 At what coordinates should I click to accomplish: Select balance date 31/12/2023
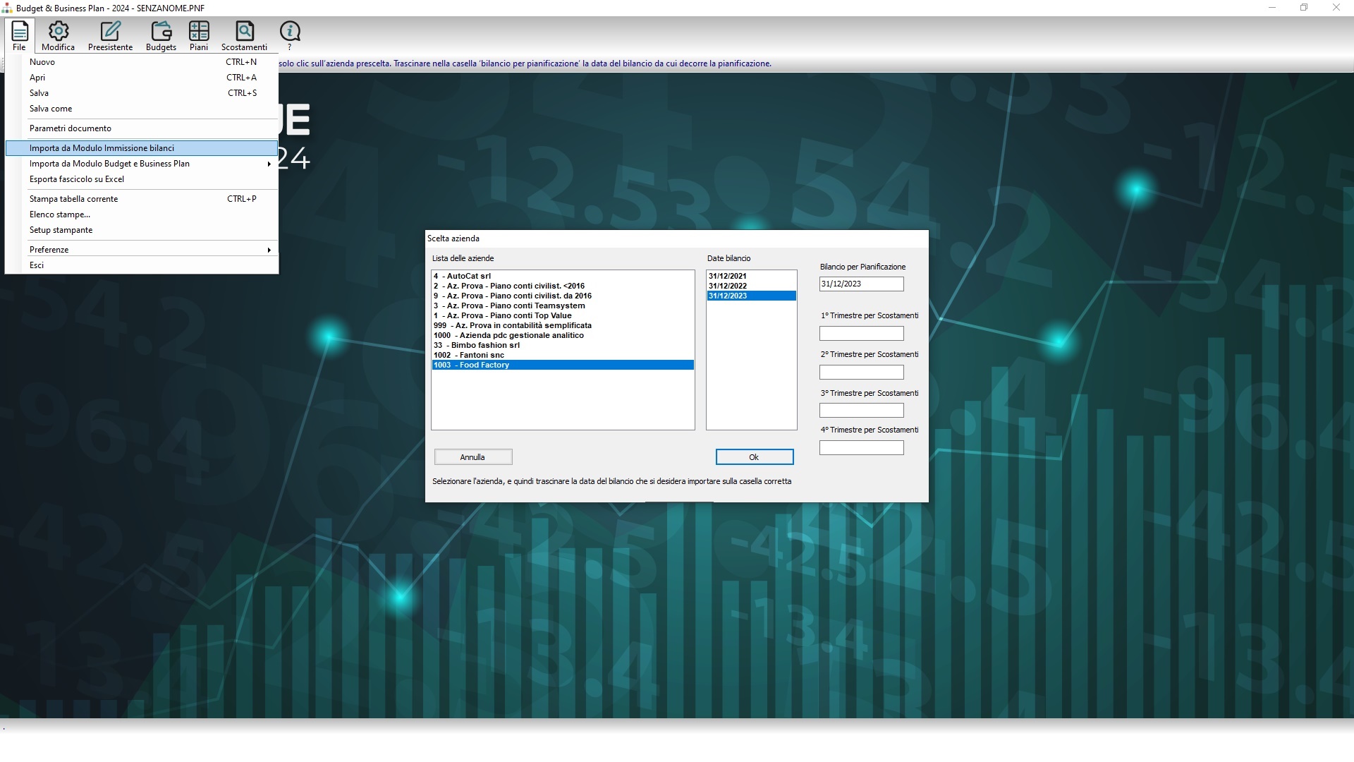click(752, 296)
